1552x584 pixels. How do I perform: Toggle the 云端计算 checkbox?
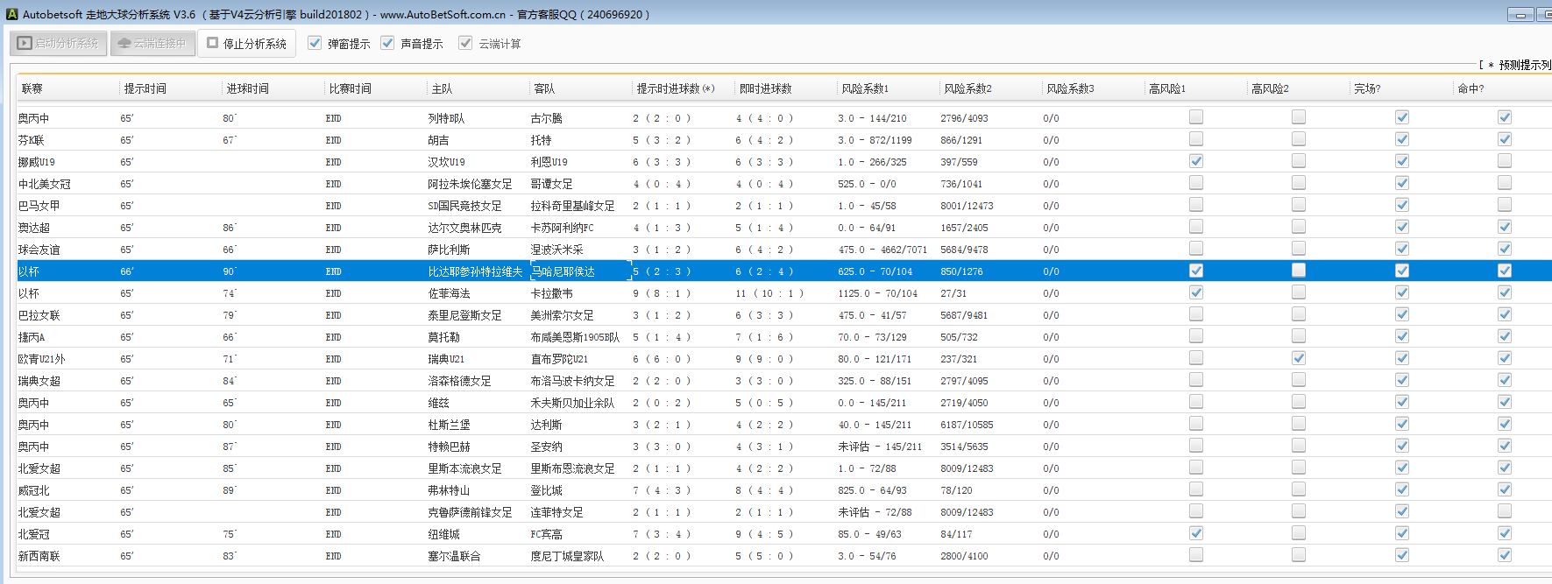click(x=465, y=43)
